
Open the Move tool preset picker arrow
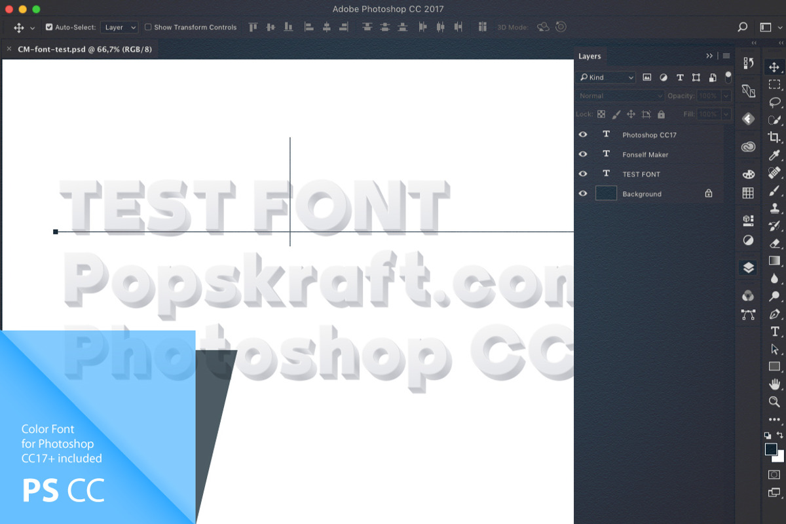(x=33, y=28)
